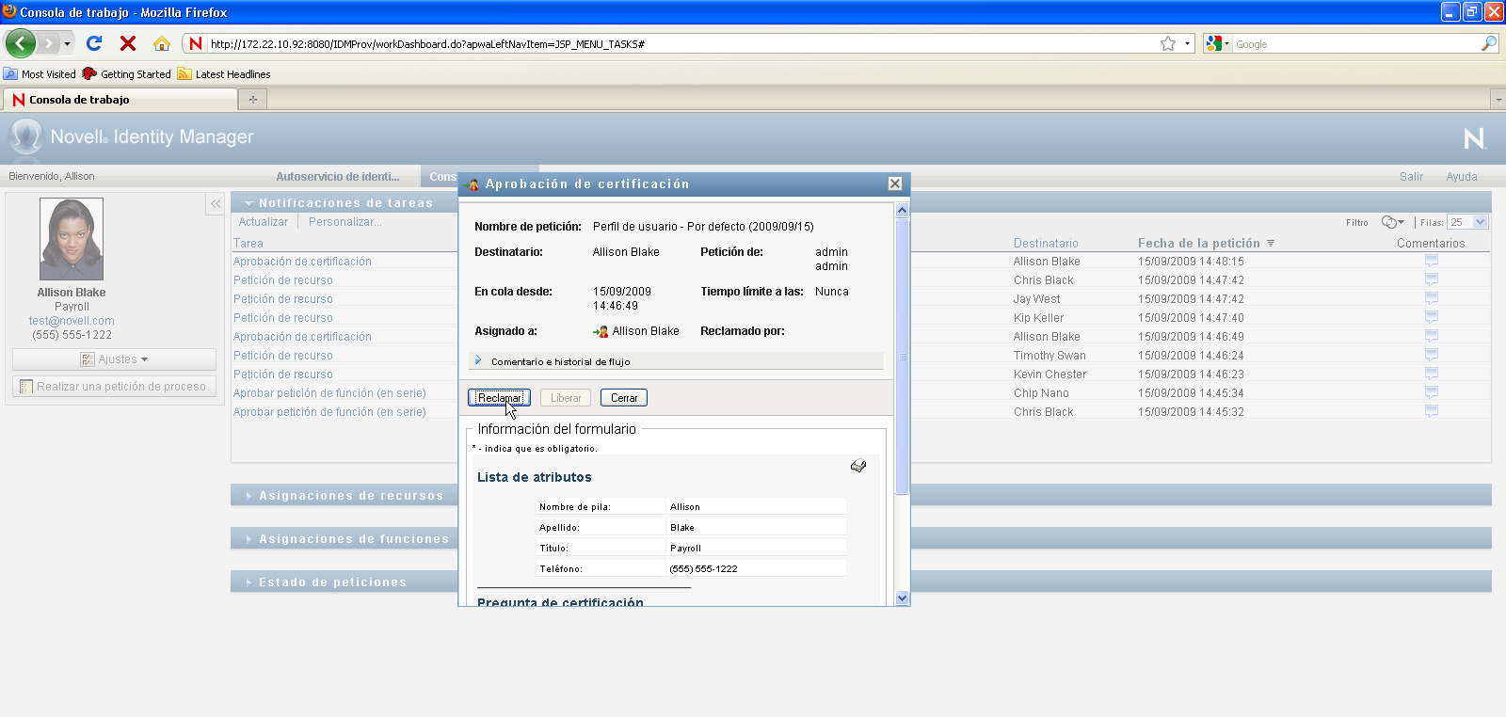
Task: Close the Aprobación de certificación dialog
Action: (x=895, y=183)
